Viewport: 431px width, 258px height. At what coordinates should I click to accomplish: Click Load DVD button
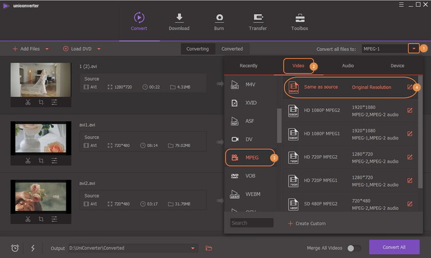click(x=78, y=49)
